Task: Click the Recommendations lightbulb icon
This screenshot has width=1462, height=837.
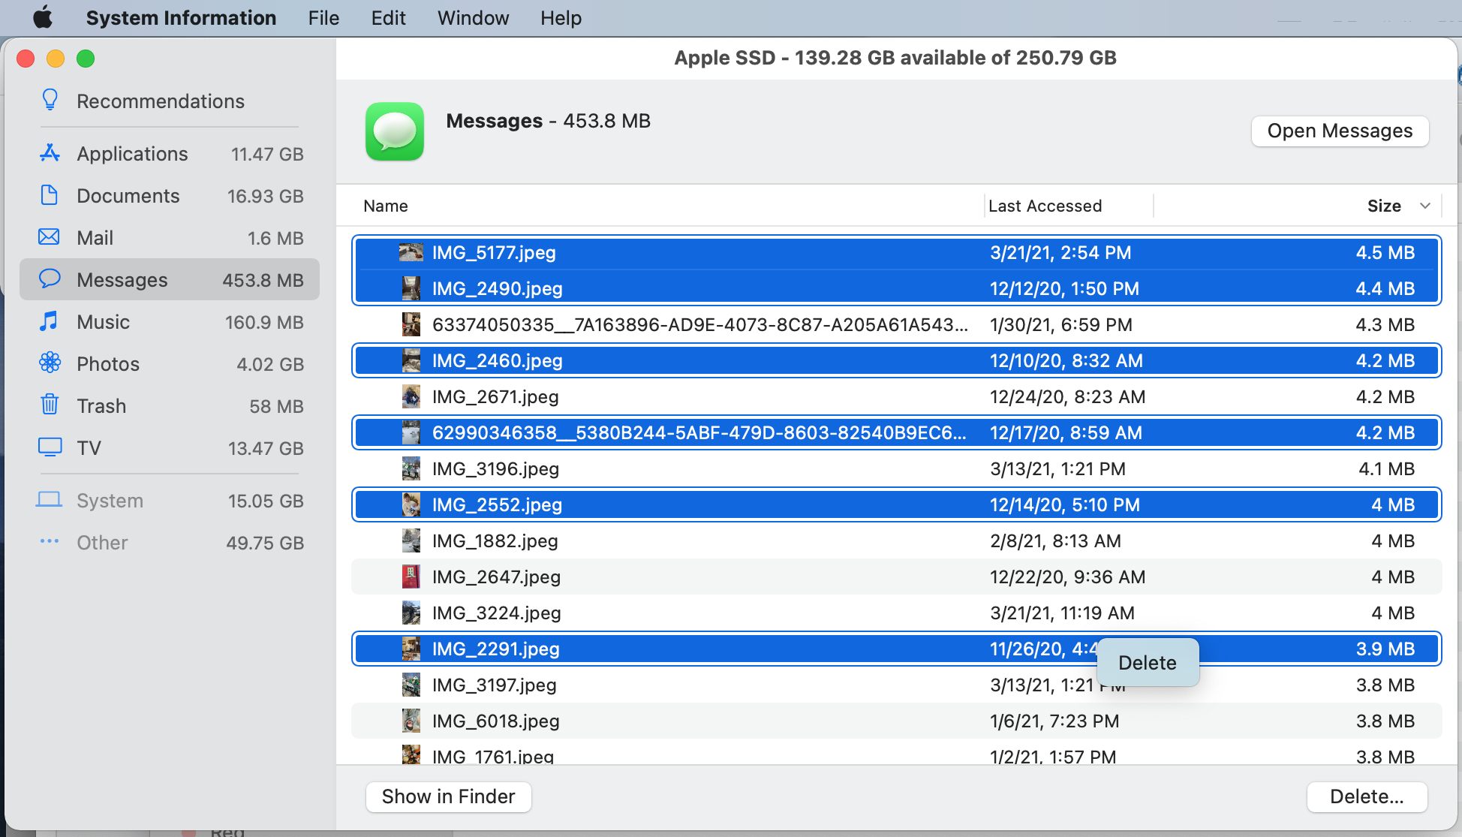Action: pos(50,100)
